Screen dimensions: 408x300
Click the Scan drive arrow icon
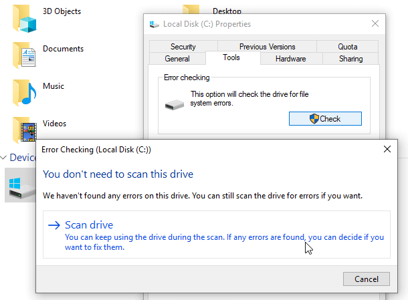pos(54,225)
